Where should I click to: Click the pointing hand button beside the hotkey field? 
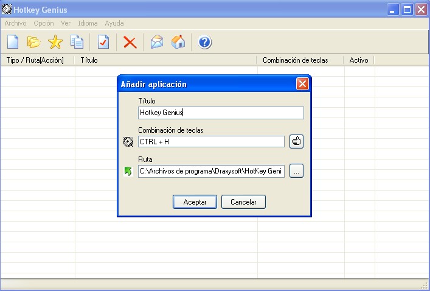(296, 142)
